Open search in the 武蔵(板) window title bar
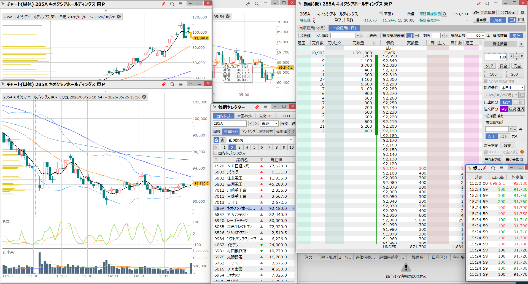 coord(487,4)
